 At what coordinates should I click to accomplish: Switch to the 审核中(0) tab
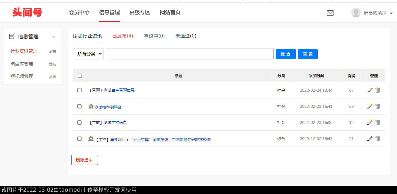(154, 36)
